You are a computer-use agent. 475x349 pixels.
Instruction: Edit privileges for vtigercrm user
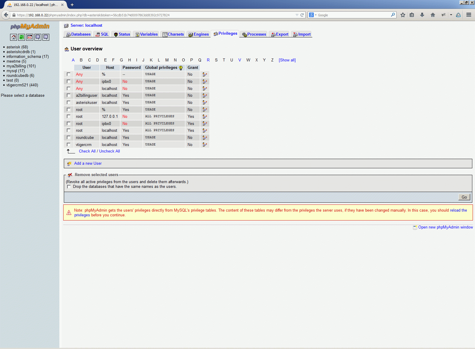tap(205, 145)
